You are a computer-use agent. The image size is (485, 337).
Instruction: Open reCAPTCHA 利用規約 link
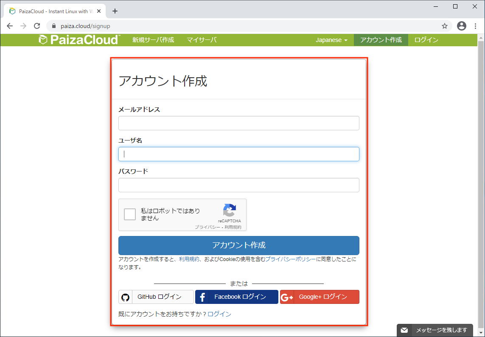(233, 227)
